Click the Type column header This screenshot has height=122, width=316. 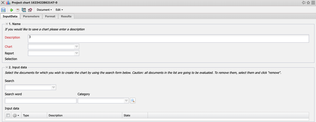tap(34, 115)
